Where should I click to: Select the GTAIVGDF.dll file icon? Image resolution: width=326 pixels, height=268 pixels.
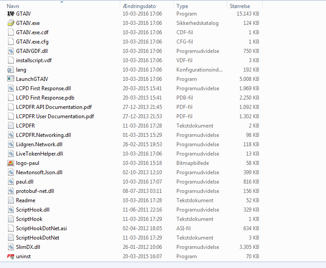tap(11, 51)
